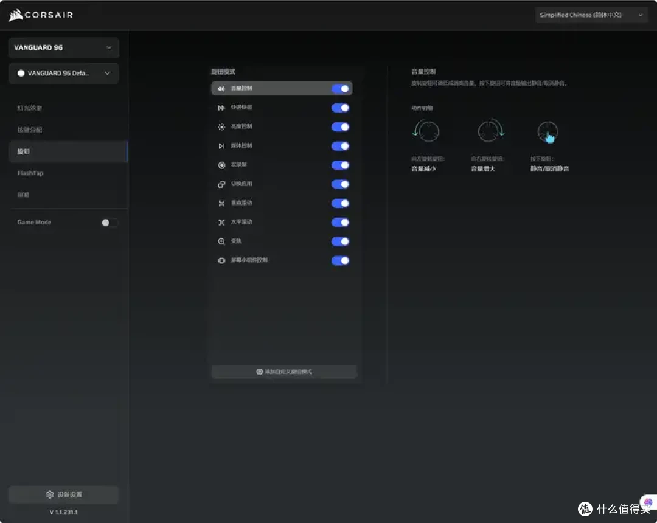Image resolution: width=657 pixels, height=523 pixels.
Task: Turn off the 媒体控制 media control toggle
Action: (x=340, y=146)
